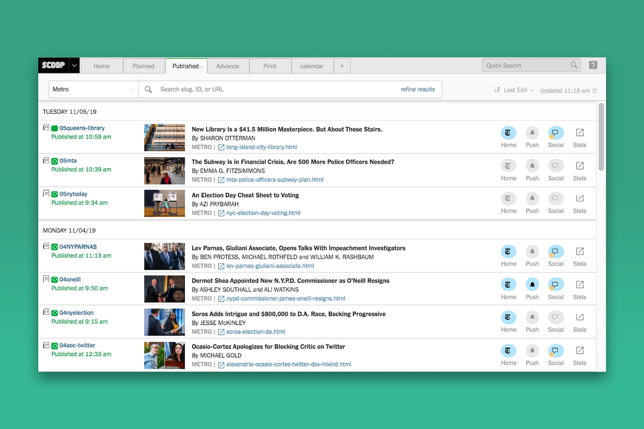Switch to the Planned tab
Screen dimensions: 644x429
tap(143, 66)
